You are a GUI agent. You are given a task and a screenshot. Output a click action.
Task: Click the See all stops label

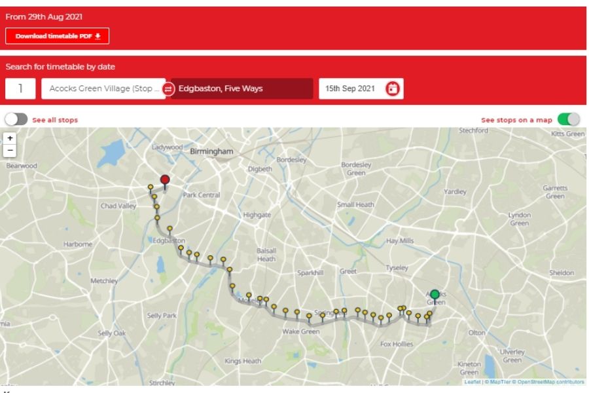pyautogui.click(x=55, y=120)
